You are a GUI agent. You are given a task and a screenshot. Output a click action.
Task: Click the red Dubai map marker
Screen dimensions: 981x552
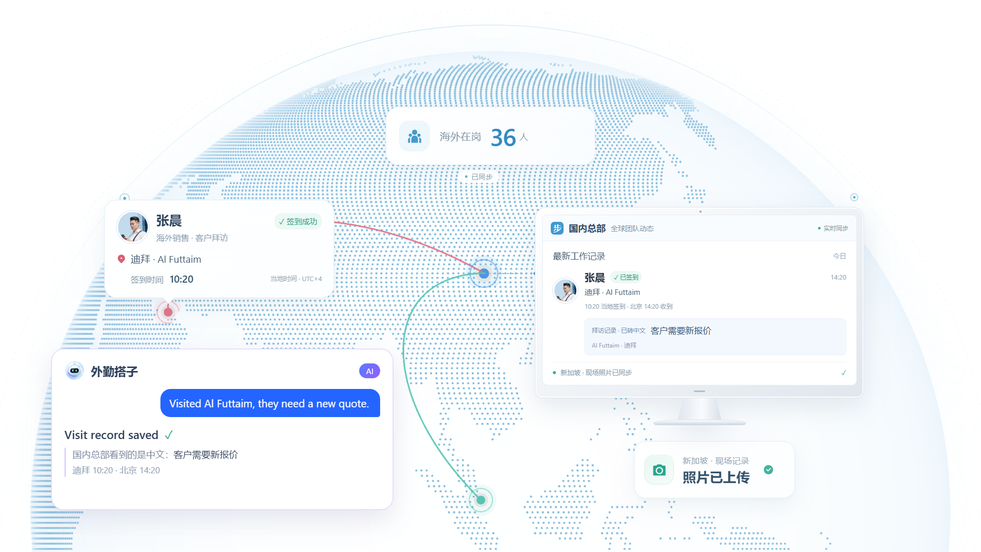[168, 312]
